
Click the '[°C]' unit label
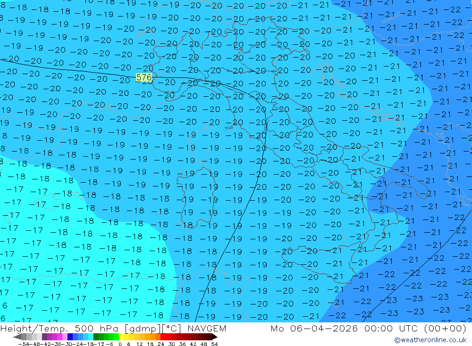click(172, 328)
